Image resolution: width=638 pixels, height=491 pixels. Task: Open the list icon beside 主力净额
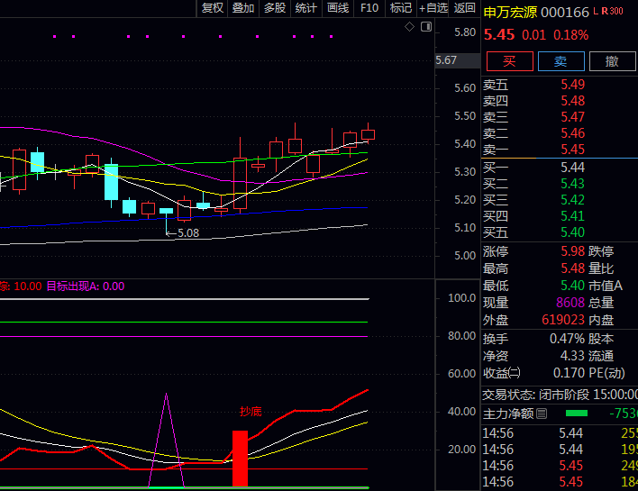coord(542,414)
